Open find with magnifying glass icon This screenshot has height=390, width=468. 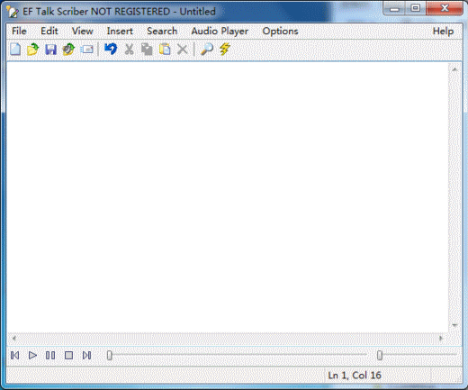pos(207,50)
